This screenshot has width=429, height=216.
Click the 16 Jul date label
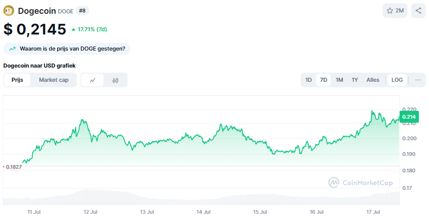tap(316, 212)
